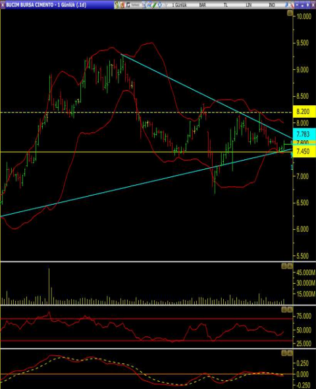Viewport: 316px width, 389px height.
Task: Click the 0.250 MACD axis value
Action: click(302, 363)
